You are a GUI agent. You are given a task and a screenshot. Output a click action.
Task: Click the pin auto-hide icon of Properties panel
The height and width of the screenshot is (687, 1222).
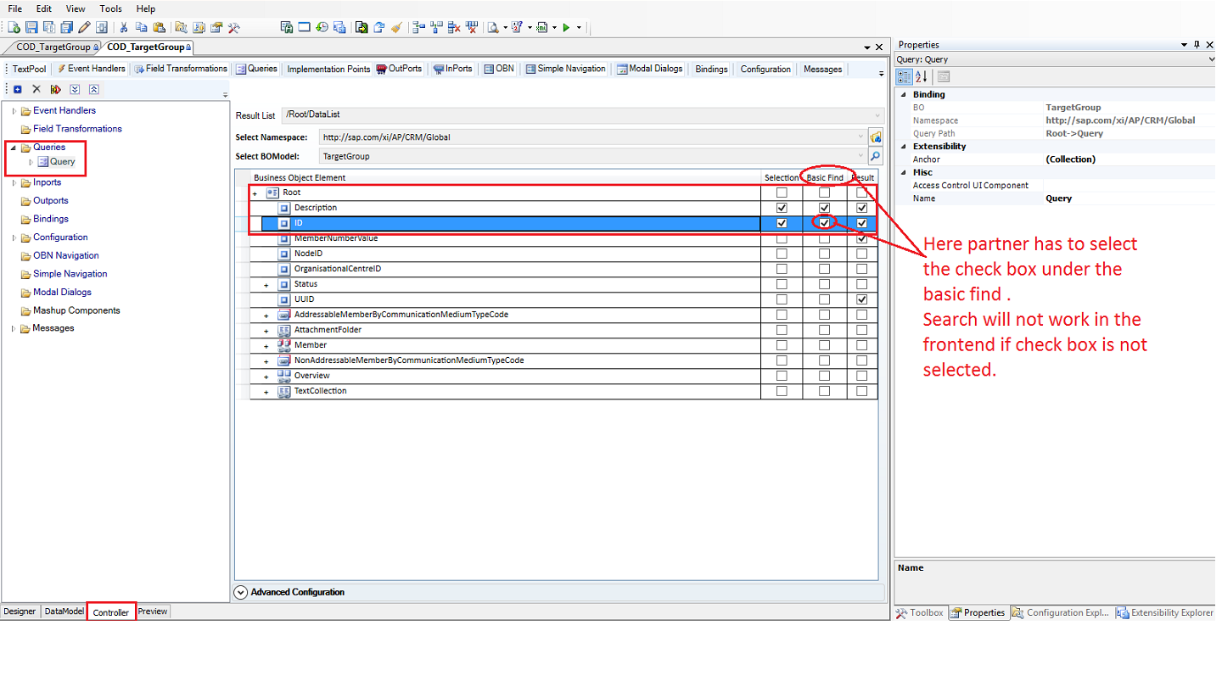point(1197,44)
